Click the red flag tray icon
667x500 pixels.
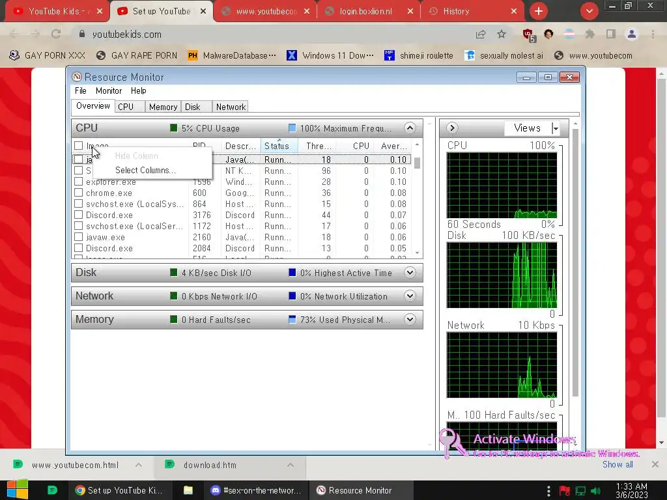click(565, 491)
